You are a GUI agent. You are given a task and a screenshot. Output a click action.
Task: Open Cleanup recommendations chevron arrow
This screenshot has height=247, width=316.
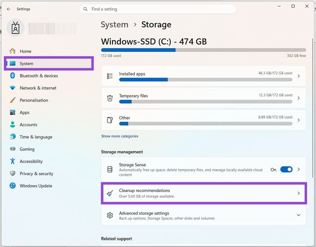(299, 193)
